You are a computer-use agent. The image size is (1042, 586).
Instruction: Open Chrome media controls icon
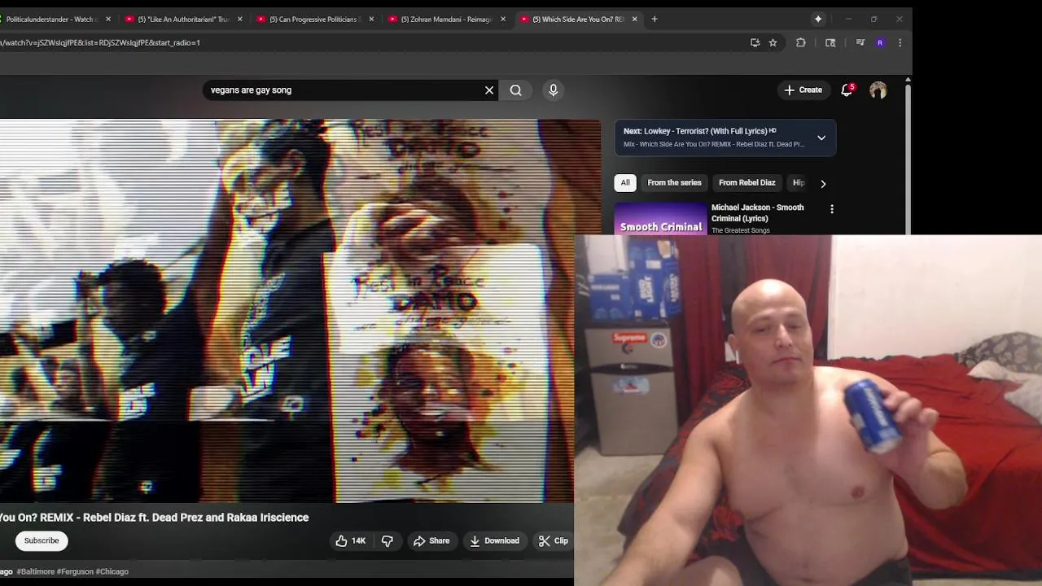click(860, 42)
